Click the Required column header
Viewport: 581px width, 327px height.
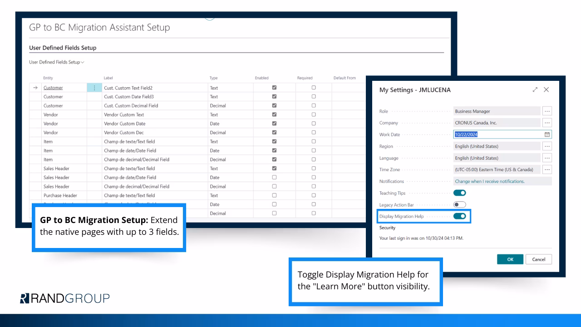point(305,78)
